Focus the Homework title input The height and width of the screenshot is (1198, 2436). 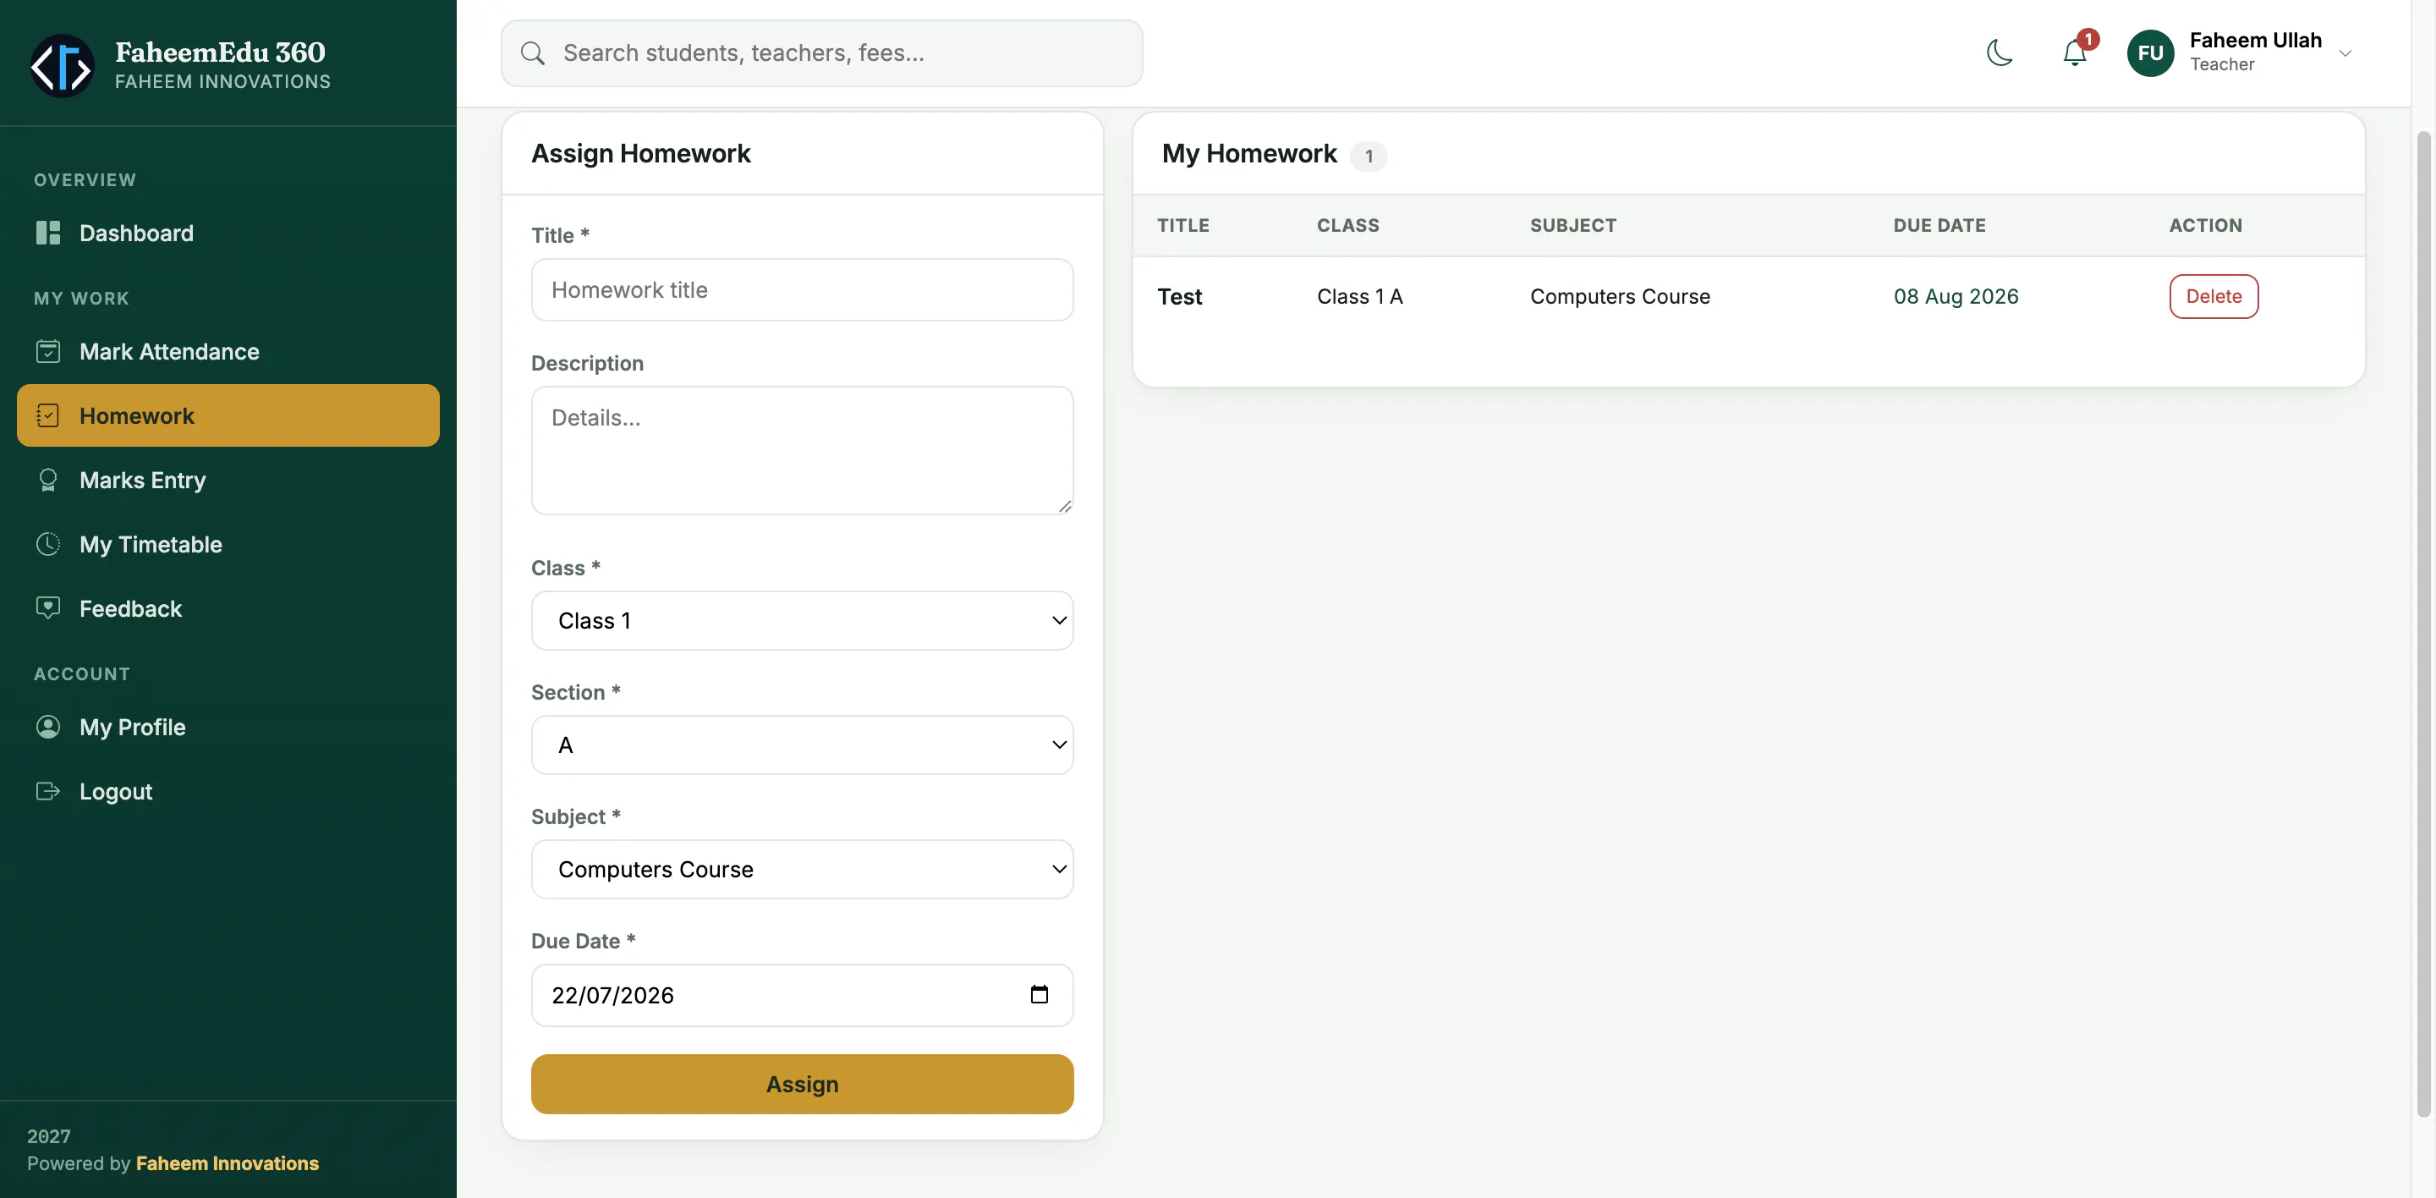802,289
